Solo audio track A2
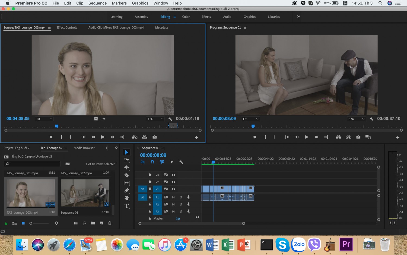Screen dimensions: 407x255 [x=181, y=204]
